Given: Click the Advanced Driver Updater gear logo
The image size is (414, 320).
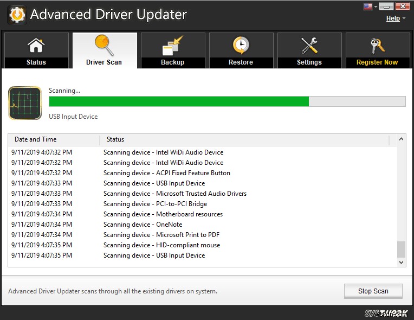Looking at the screenshot, I should tap(17, 15).
